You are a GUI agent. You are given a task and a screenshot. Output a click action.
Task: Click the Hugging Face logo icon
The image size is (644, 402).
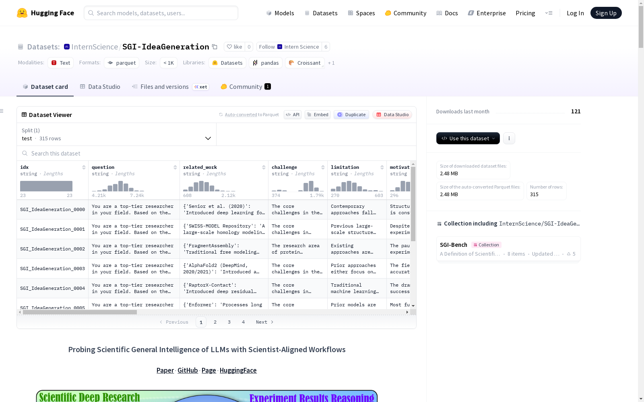tap(22, 13)
